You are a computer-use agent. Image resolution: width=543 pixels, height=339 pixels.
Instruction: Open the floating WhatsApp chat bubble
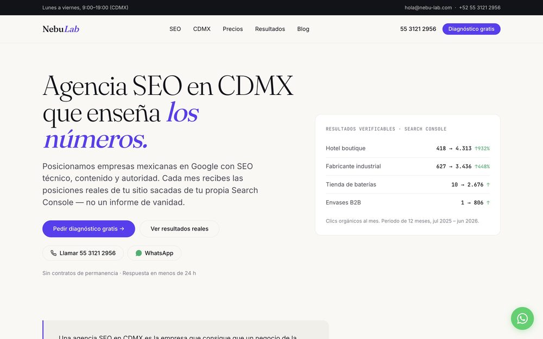pos(522,318)
